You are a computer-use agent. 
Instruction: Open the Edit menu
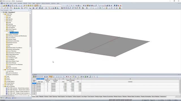pyautogui.click(x=7, y=3)
